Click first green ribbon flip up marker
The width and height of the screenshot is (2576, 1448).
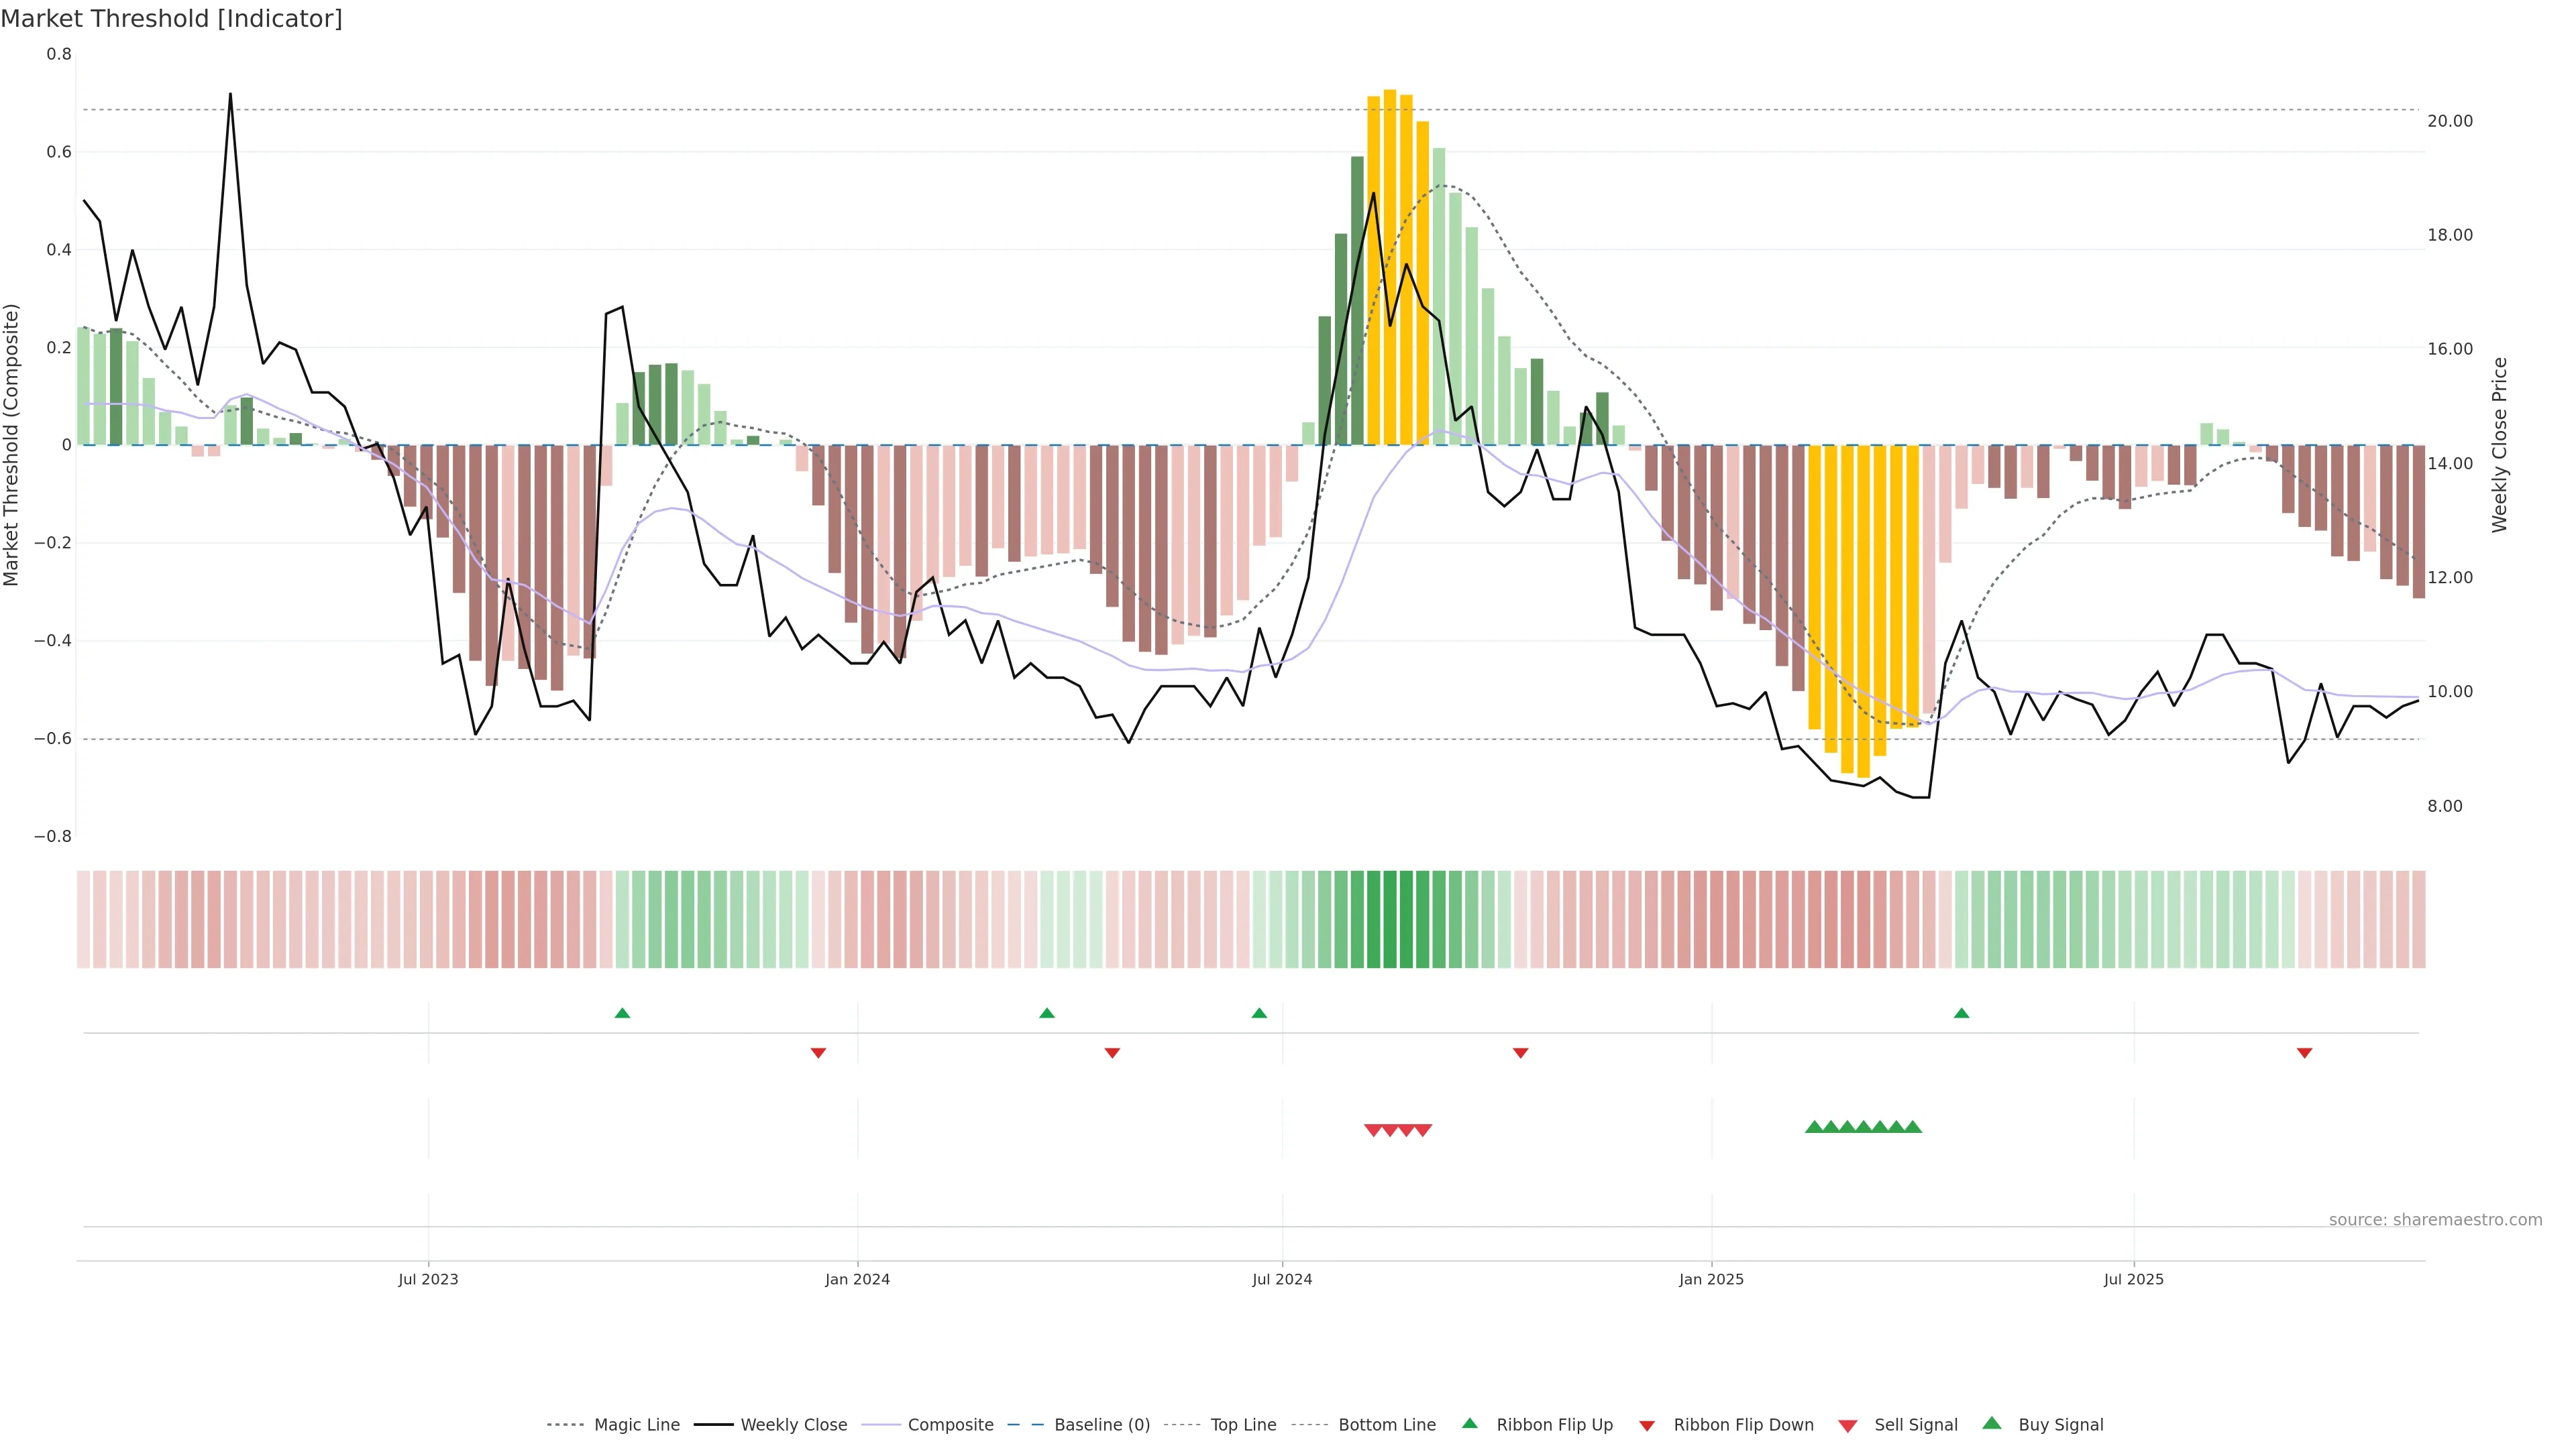coord(622,1014)
